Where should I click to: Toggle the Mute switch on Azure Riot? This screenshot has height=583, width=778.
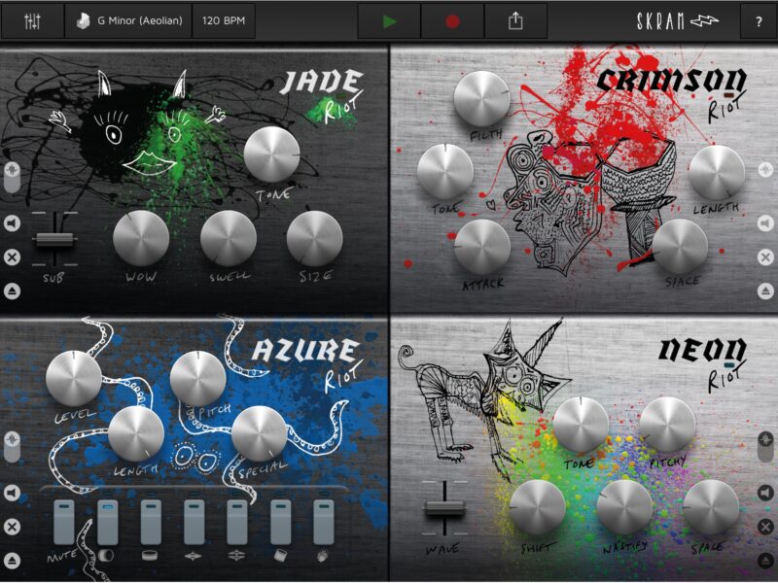[64, 523]
